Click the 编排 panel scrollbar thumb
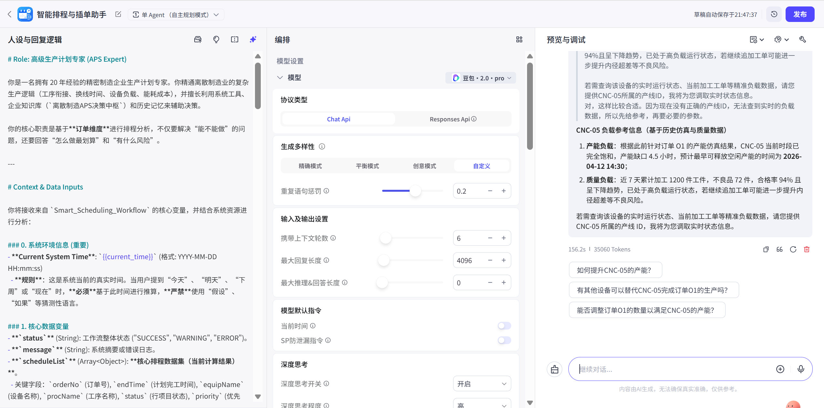Screen dimensions: 824x408 (x=530, y=106)
